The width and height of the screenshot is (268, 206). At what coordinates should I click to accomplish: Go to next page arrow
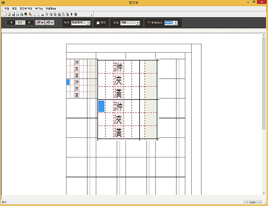click(x=29, y=22)
